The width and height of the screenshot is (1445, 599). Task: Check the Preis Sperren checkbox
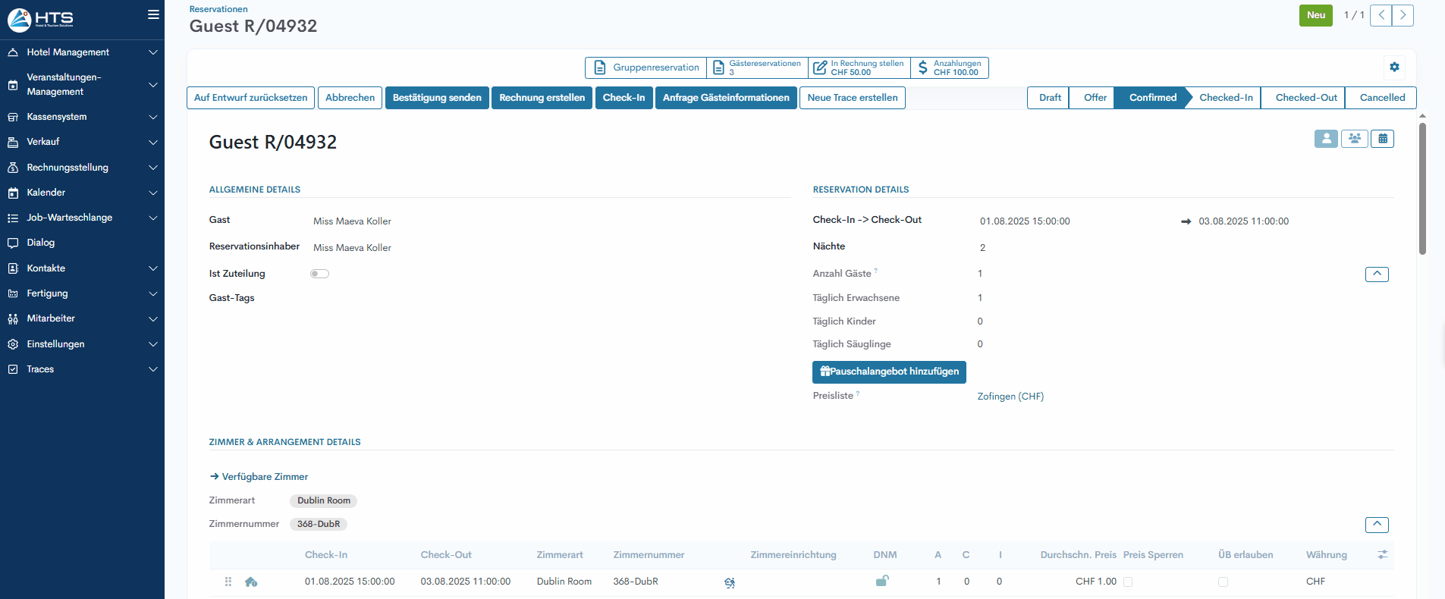coord(1128,582)
